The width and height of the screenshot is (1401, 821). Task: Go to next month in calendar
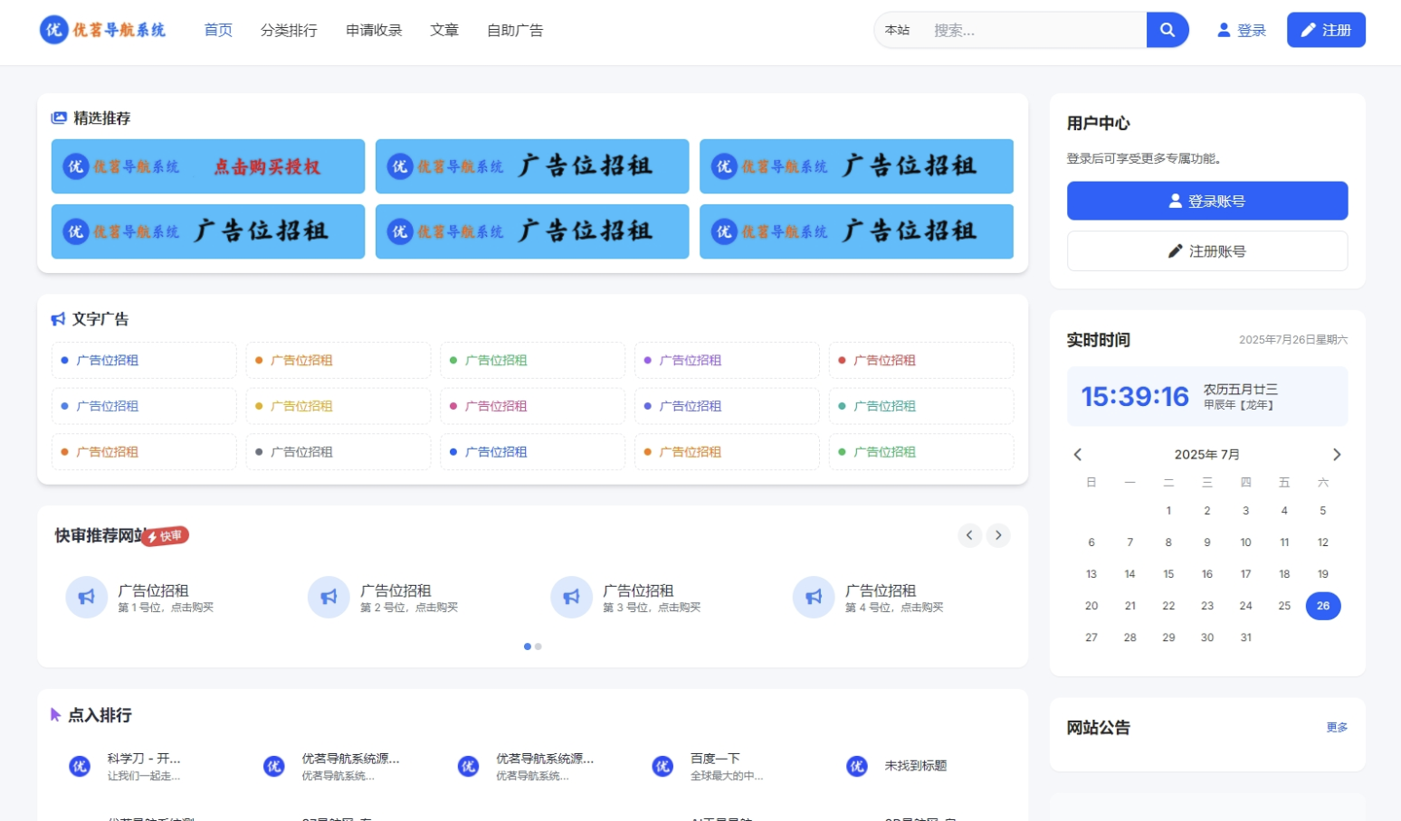[1336, 455]
